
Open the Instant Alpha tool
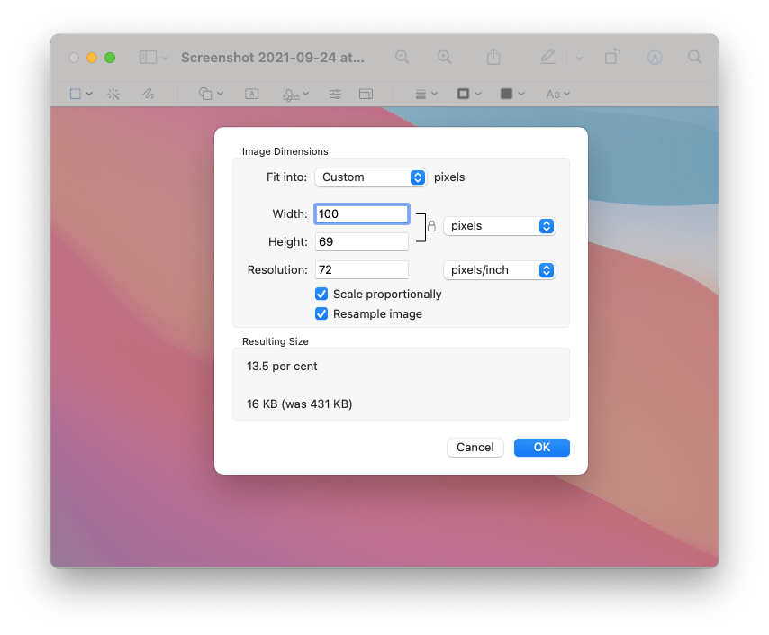(x=113, y=94)
